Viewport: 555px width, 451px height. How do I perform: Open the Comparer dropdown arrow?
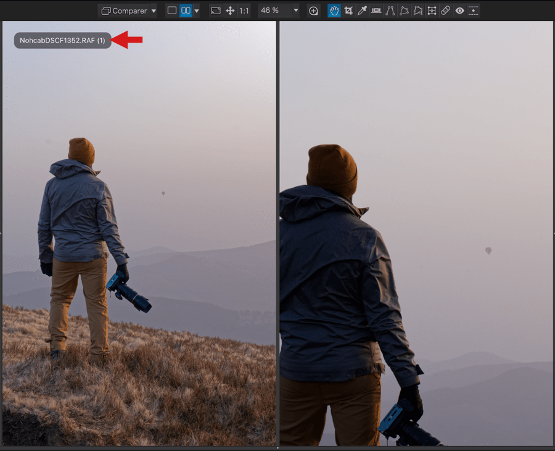click(x=154, y=10)
